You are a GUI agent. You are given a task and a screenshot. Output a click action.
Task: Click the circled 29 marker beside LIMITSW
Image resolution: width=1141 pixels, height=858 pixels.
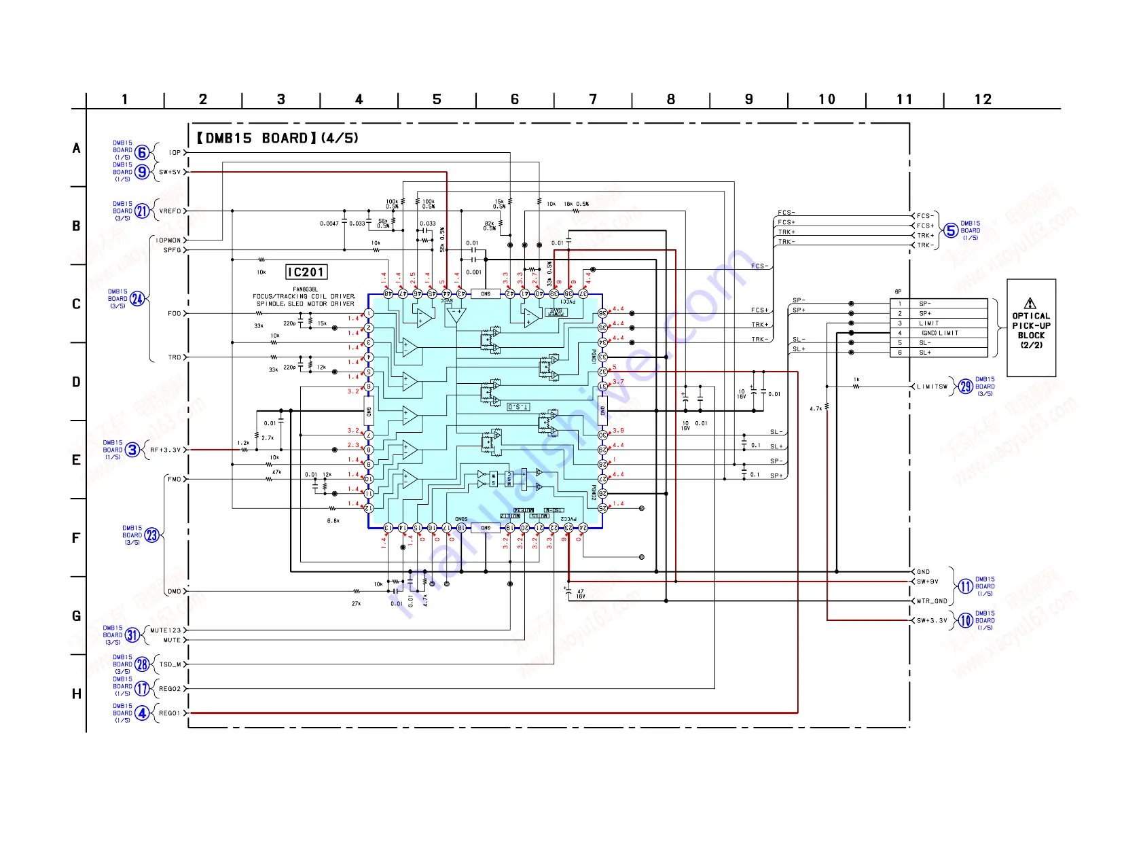tap(965, 387)
